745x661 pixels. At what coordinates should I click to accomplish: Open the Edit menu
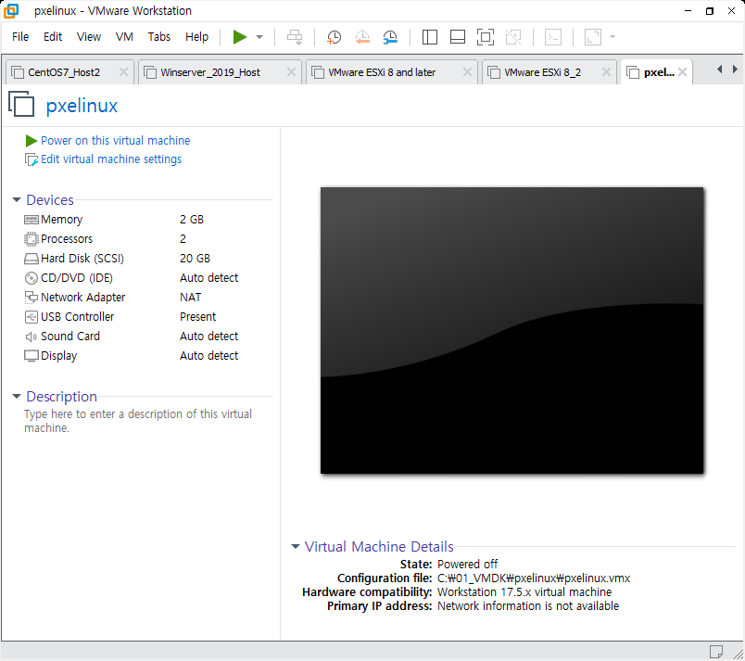click(53, 36)
